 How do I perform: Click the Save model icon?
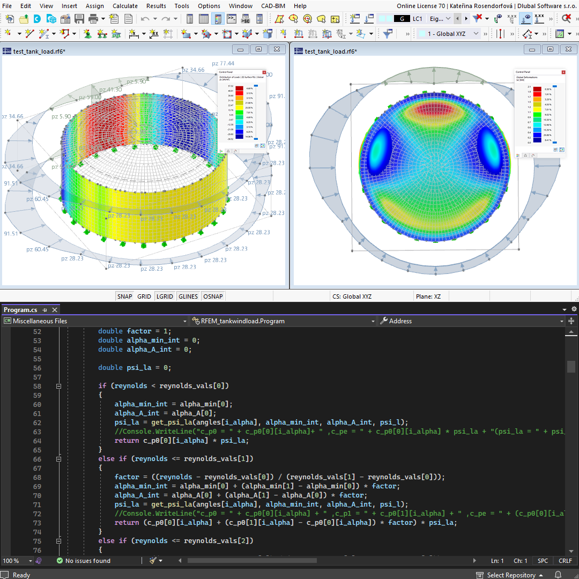click(x=80, y=18)
